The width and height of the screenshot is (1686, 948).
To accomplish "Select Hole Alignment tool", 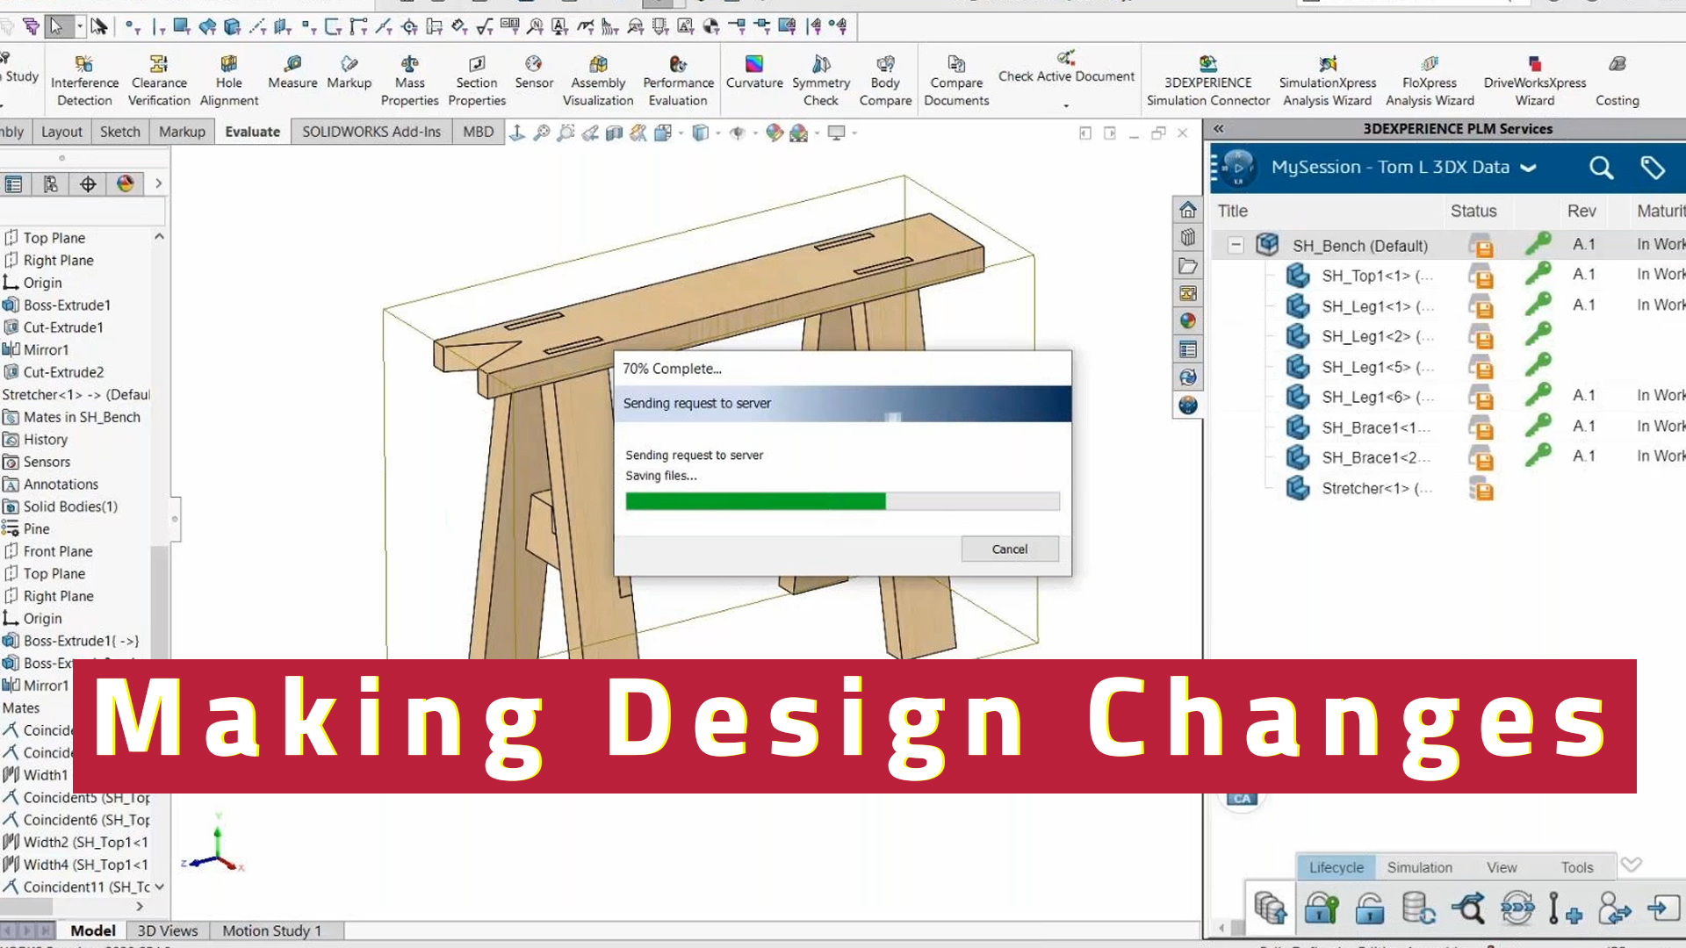I will click(x=228, y=81).
